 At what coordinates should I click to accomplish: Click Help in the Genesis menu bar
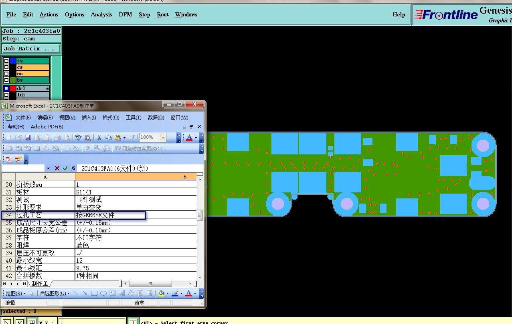pyautogui.click(x=399, y=14)
